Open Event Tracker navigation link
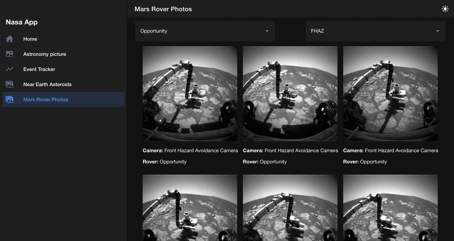454x241 pixels. (39, 69)
